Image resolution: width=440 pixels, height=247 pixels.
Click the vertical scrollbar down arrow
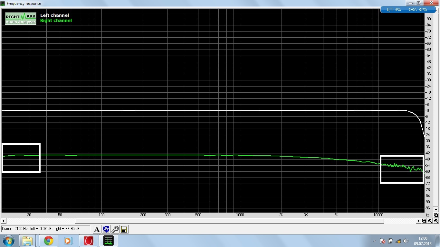point(436,209)
